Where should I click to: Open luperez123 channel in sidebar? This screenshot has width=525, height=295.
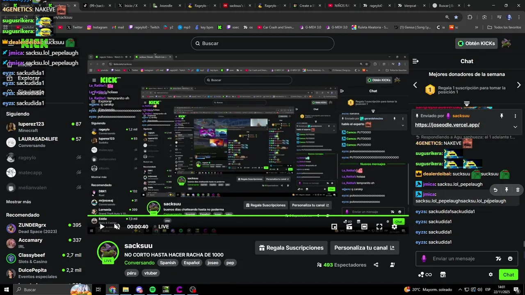[43, 127]
